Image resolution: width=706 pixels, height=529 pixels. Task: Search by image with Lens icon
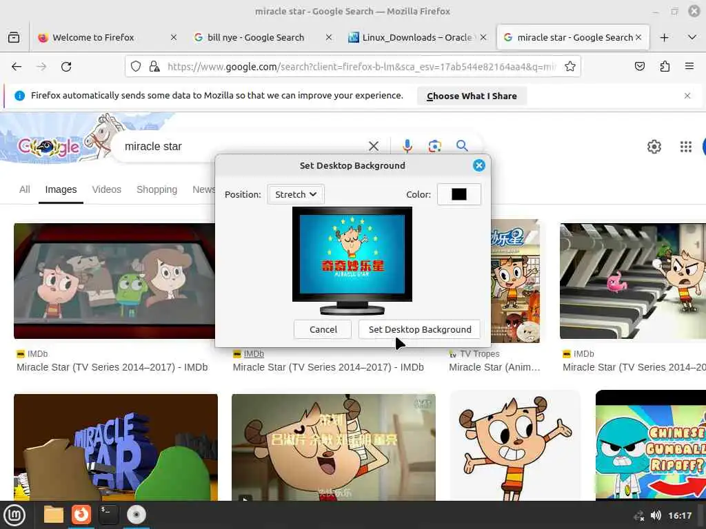click(434, 146)
